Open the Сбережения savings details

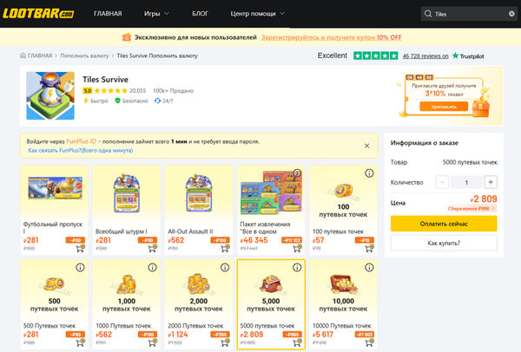(x=472, y=209)
